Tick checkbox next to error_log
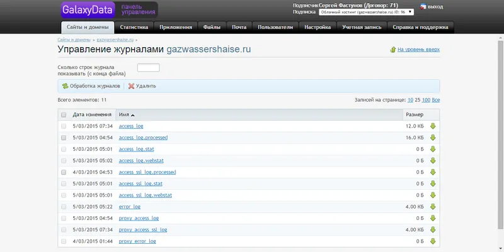 (x=64, y=207)
